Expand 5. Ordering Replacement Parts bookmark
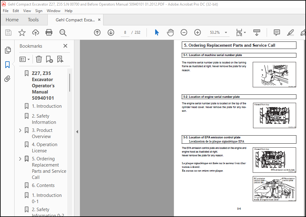The image size is (306, 217). point(20,159)
